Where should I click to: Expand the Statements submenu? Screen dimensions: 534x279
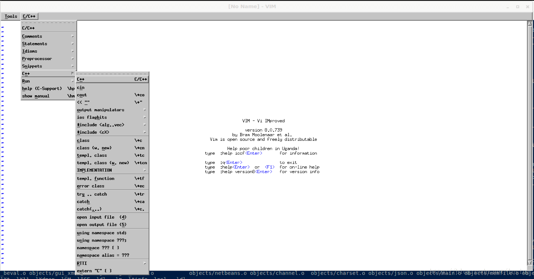point(49,44)
